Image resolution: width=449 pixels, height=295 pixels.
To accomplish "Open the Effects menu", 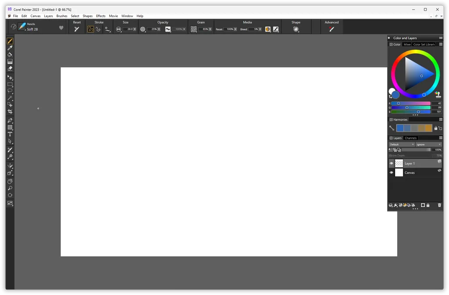I will click(101, 16).
